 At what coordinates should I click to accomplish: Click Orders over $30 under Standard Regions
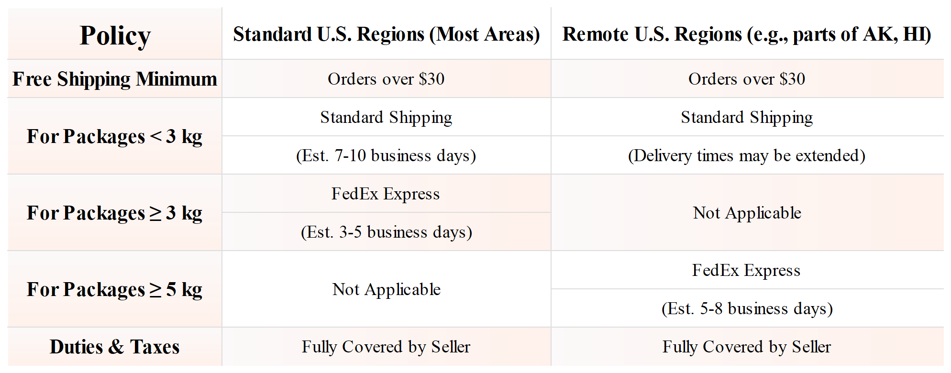(x=386, y=79)
